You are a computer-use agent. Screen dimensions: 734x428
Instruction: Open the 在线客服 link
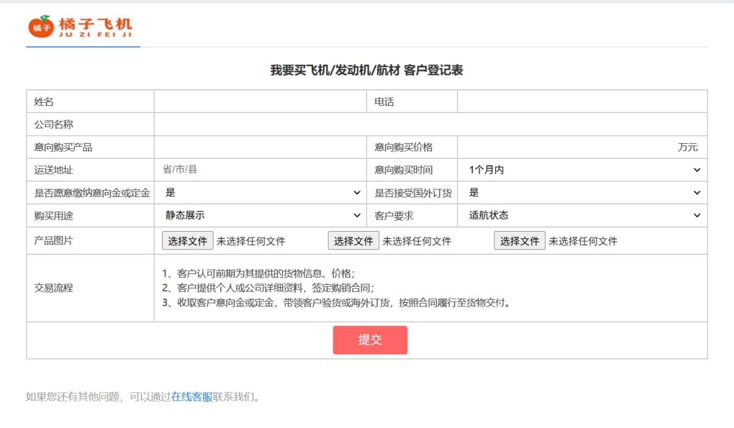click(x=192, y=397)
